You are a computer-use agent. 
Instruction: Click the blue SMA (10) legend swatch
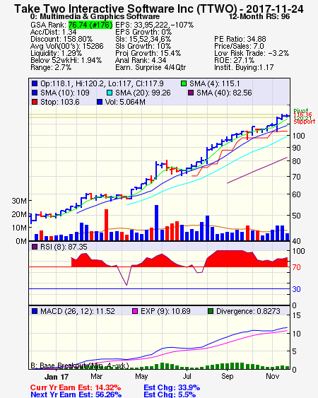(35, 93)
